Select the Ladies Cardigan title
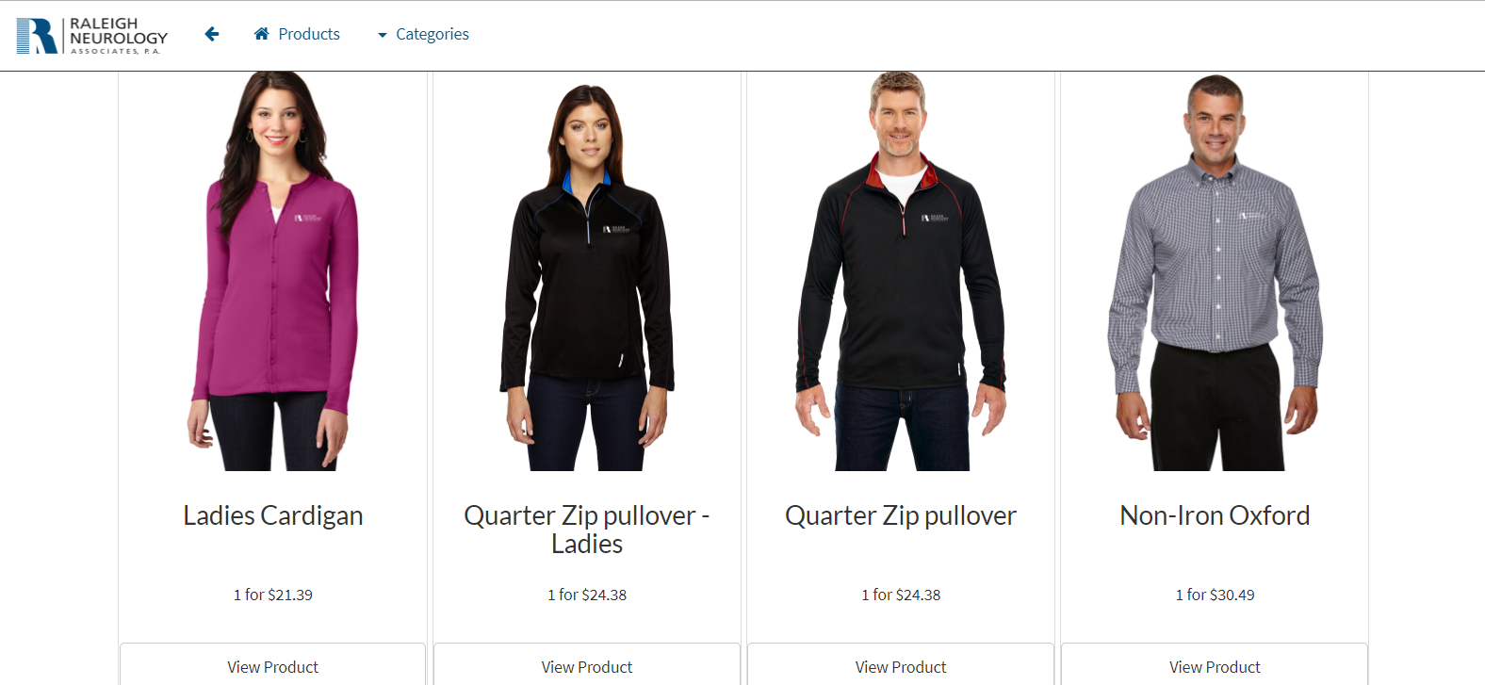 pos(273,515)
